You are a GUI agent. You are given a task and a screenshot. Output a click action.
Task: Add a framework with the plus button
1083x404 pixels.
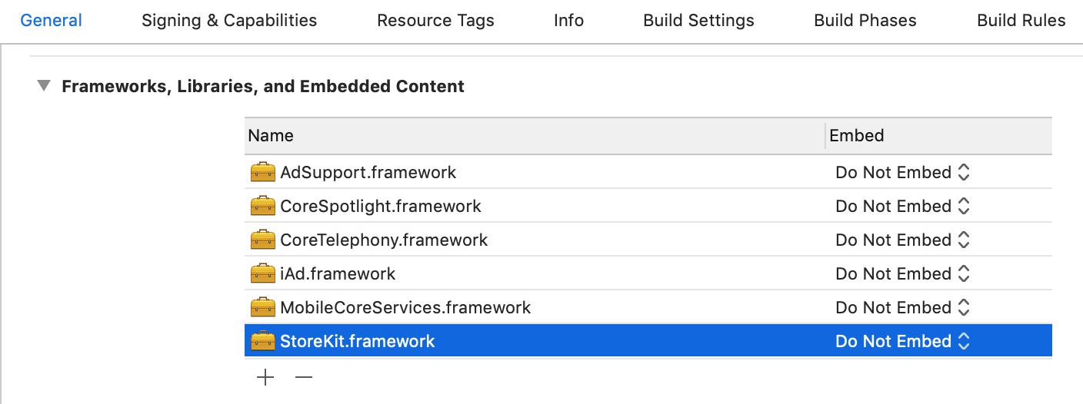265,377
